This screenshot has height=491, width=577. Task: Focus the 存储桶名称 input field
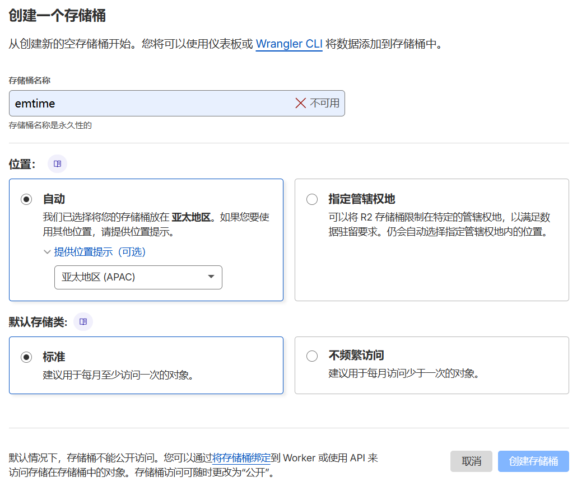point(151,104)
